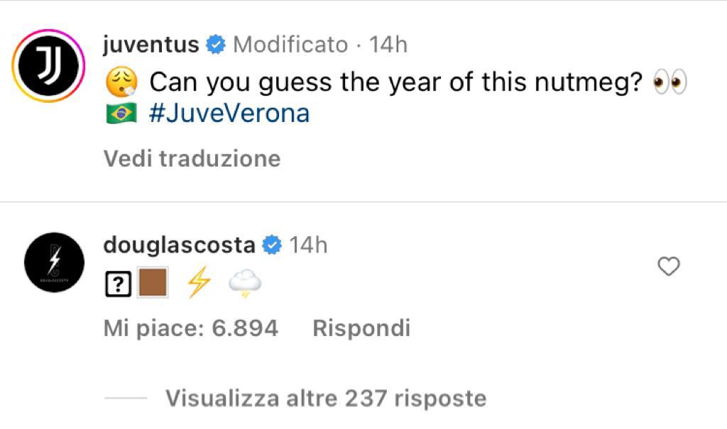The image size is (727, 429).
Task: Expand Visualizza altre 237 risposte
Action: coord(326,399)
